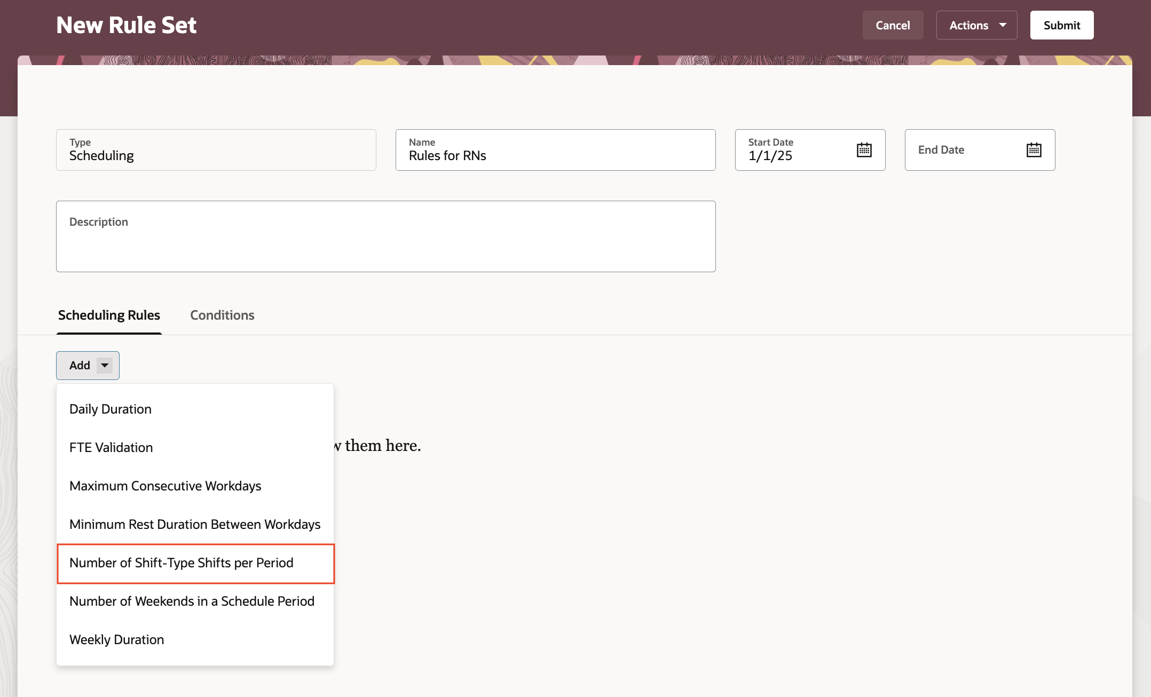Edit the Name field 'Rules for RNs'
Viewport: 1151px width, 697px height.
pyautogui.click(x=555, y=155)
